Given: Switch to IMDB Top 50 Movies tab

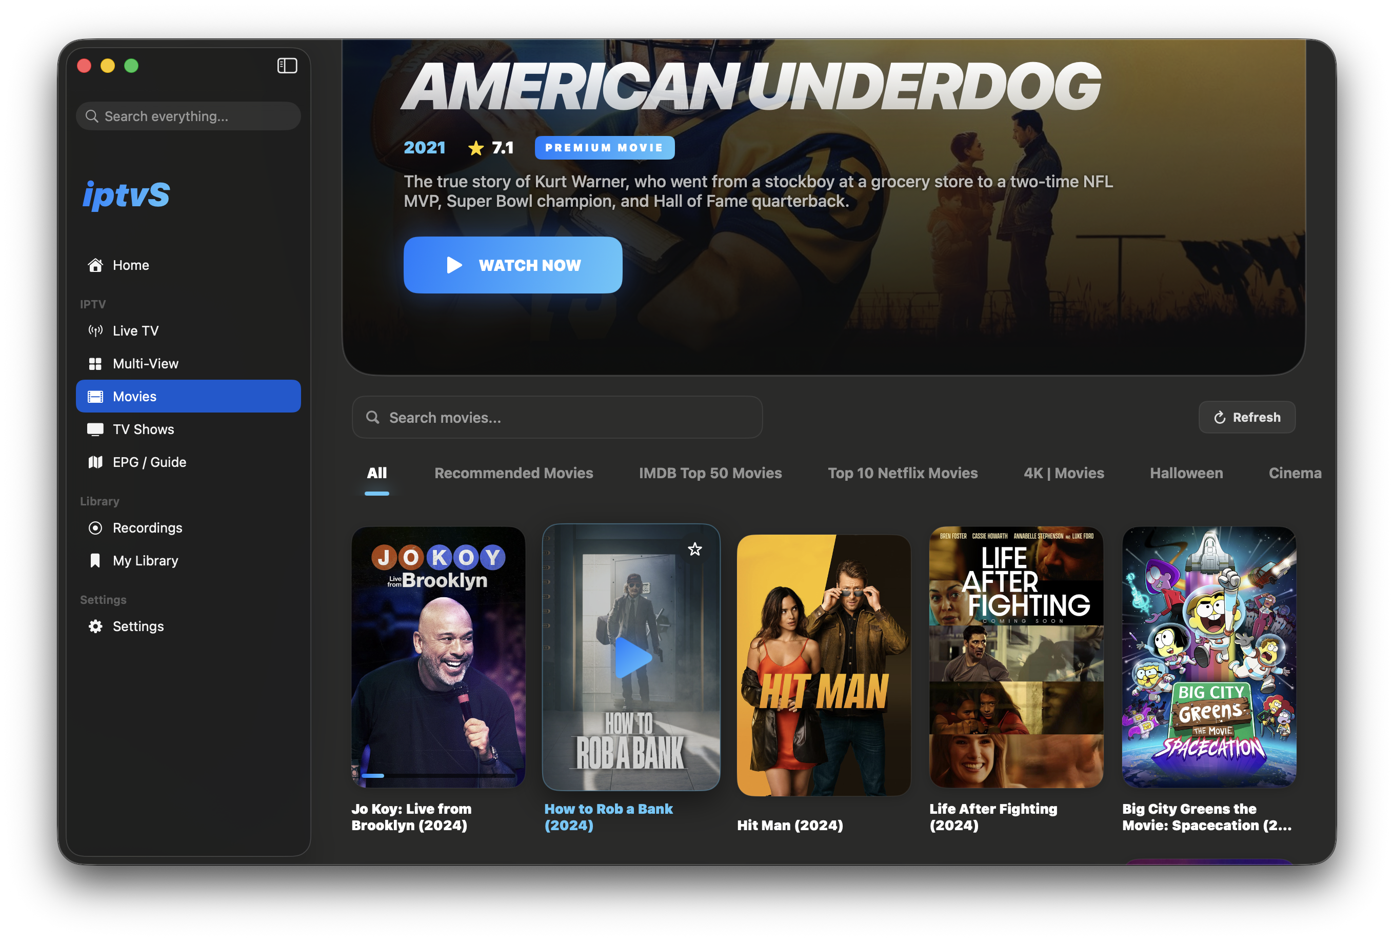Looking at the screenshot, I should click(x=710, y=473).
